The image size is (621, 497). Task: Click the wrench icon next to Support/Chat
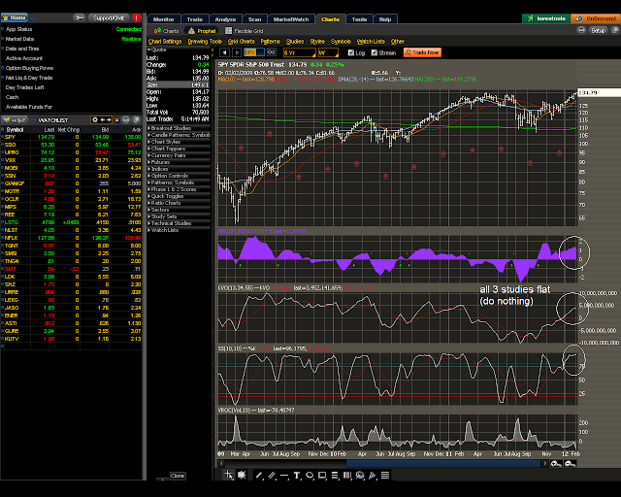point(80,17)
